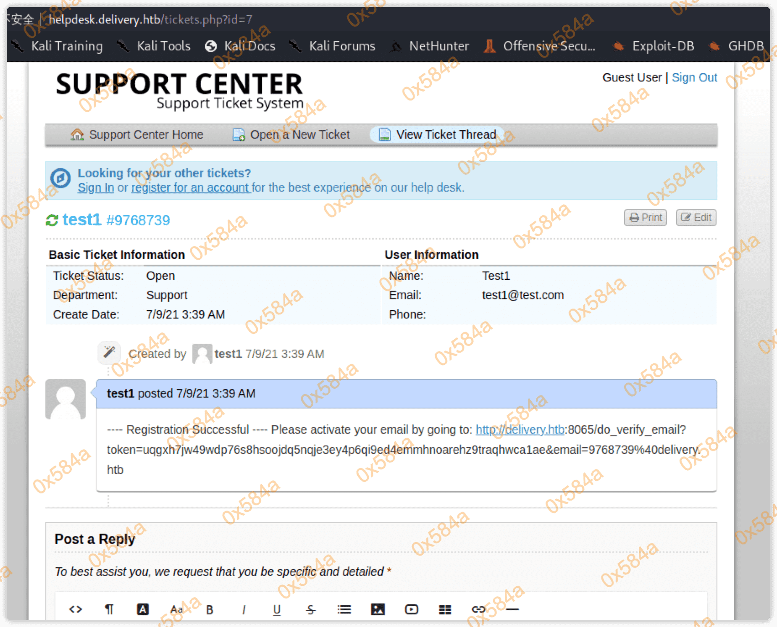Insert a video into the reply
Viewport: 777px width, 627px height.
tap(411, 609)
